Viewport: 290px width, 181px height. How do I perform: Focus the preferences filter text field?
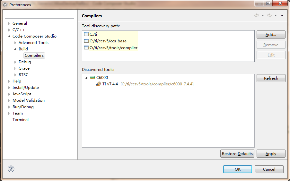pyautogui.click(x=40, y=15)
